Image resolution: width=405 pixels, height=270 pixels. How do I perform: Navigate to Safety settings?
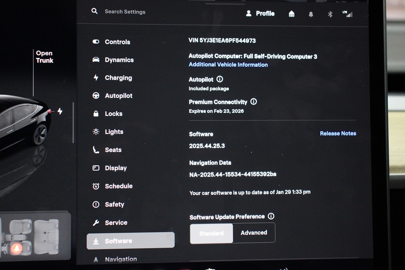[x=114, y=205]
